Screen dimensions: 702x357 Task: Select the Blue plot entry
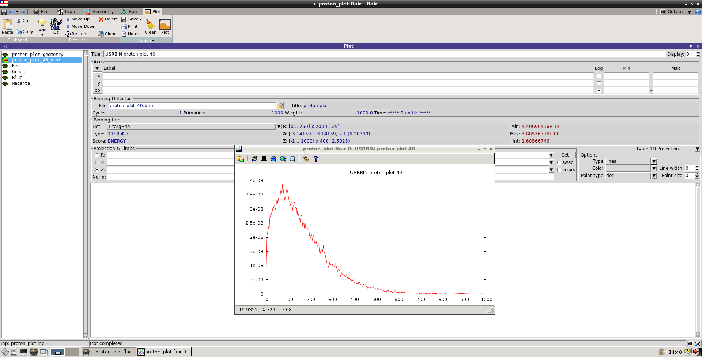pos(17,78)
